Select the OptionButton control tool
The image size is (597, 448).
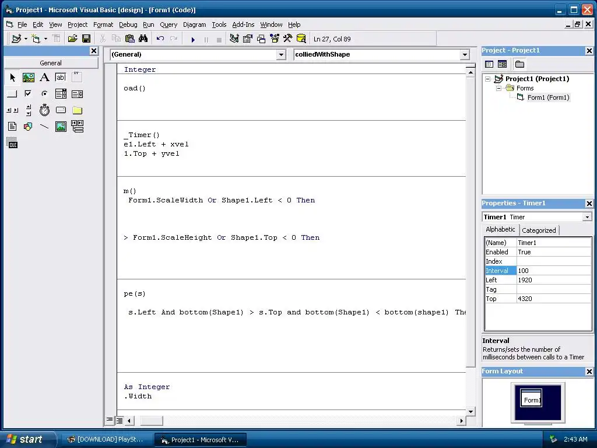(x=44, y=94)
